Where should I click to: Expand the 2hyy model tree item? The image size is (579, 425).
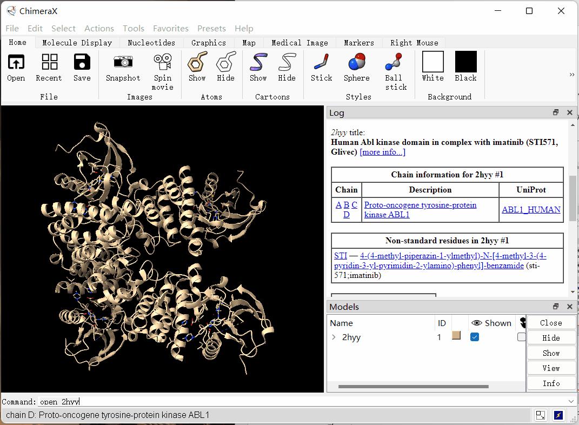(334, 337)
